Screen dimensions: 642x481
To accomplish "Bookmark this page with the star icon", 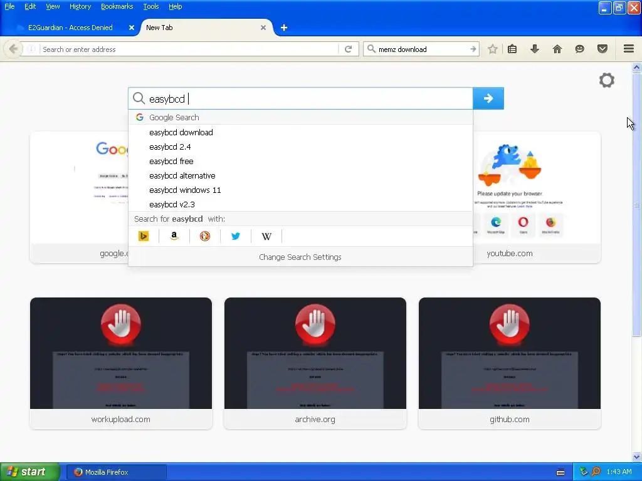I will 493,49.
